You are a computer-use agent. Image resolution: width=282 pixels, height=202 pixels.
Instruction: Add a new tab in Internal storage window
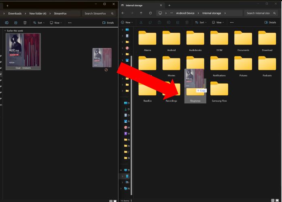click(x=169, y=5)
